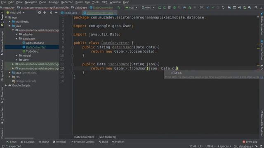Open Flutter Outline side tab

click(262, 50)
